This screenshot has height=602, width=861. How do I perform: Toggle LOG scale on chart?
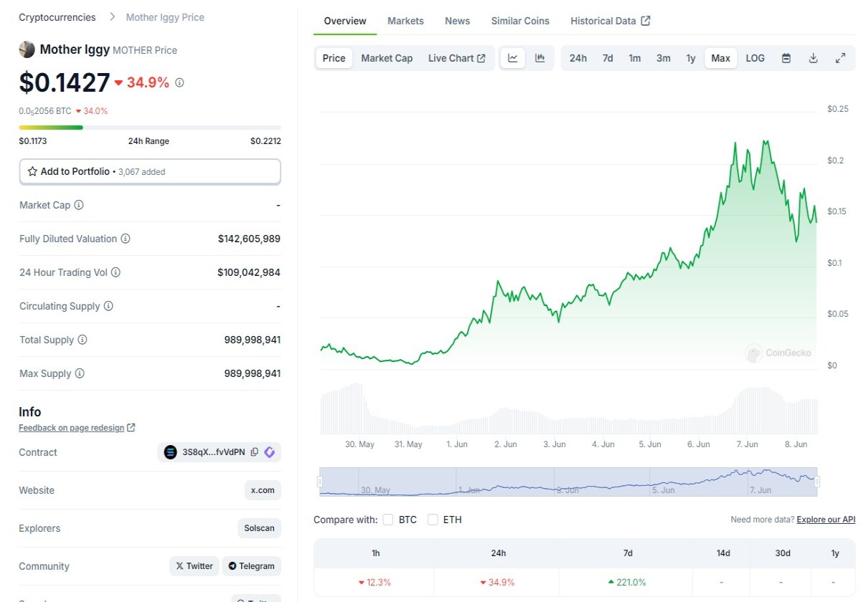(756, 58)
